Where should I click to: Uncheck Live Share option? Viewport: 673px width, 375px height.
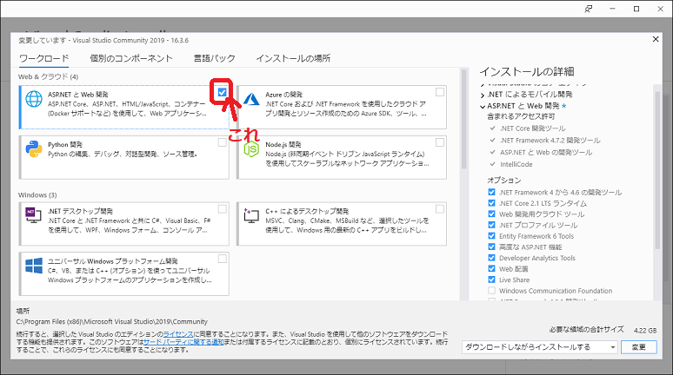point(491,280)
